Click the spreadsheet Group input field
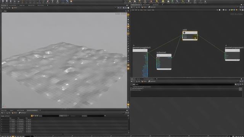 click(x=50, y=116)
